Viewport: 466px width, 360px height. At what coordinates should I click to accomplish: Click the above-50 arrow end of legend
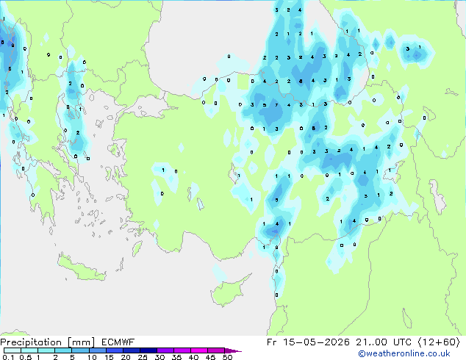pos(233,350)
